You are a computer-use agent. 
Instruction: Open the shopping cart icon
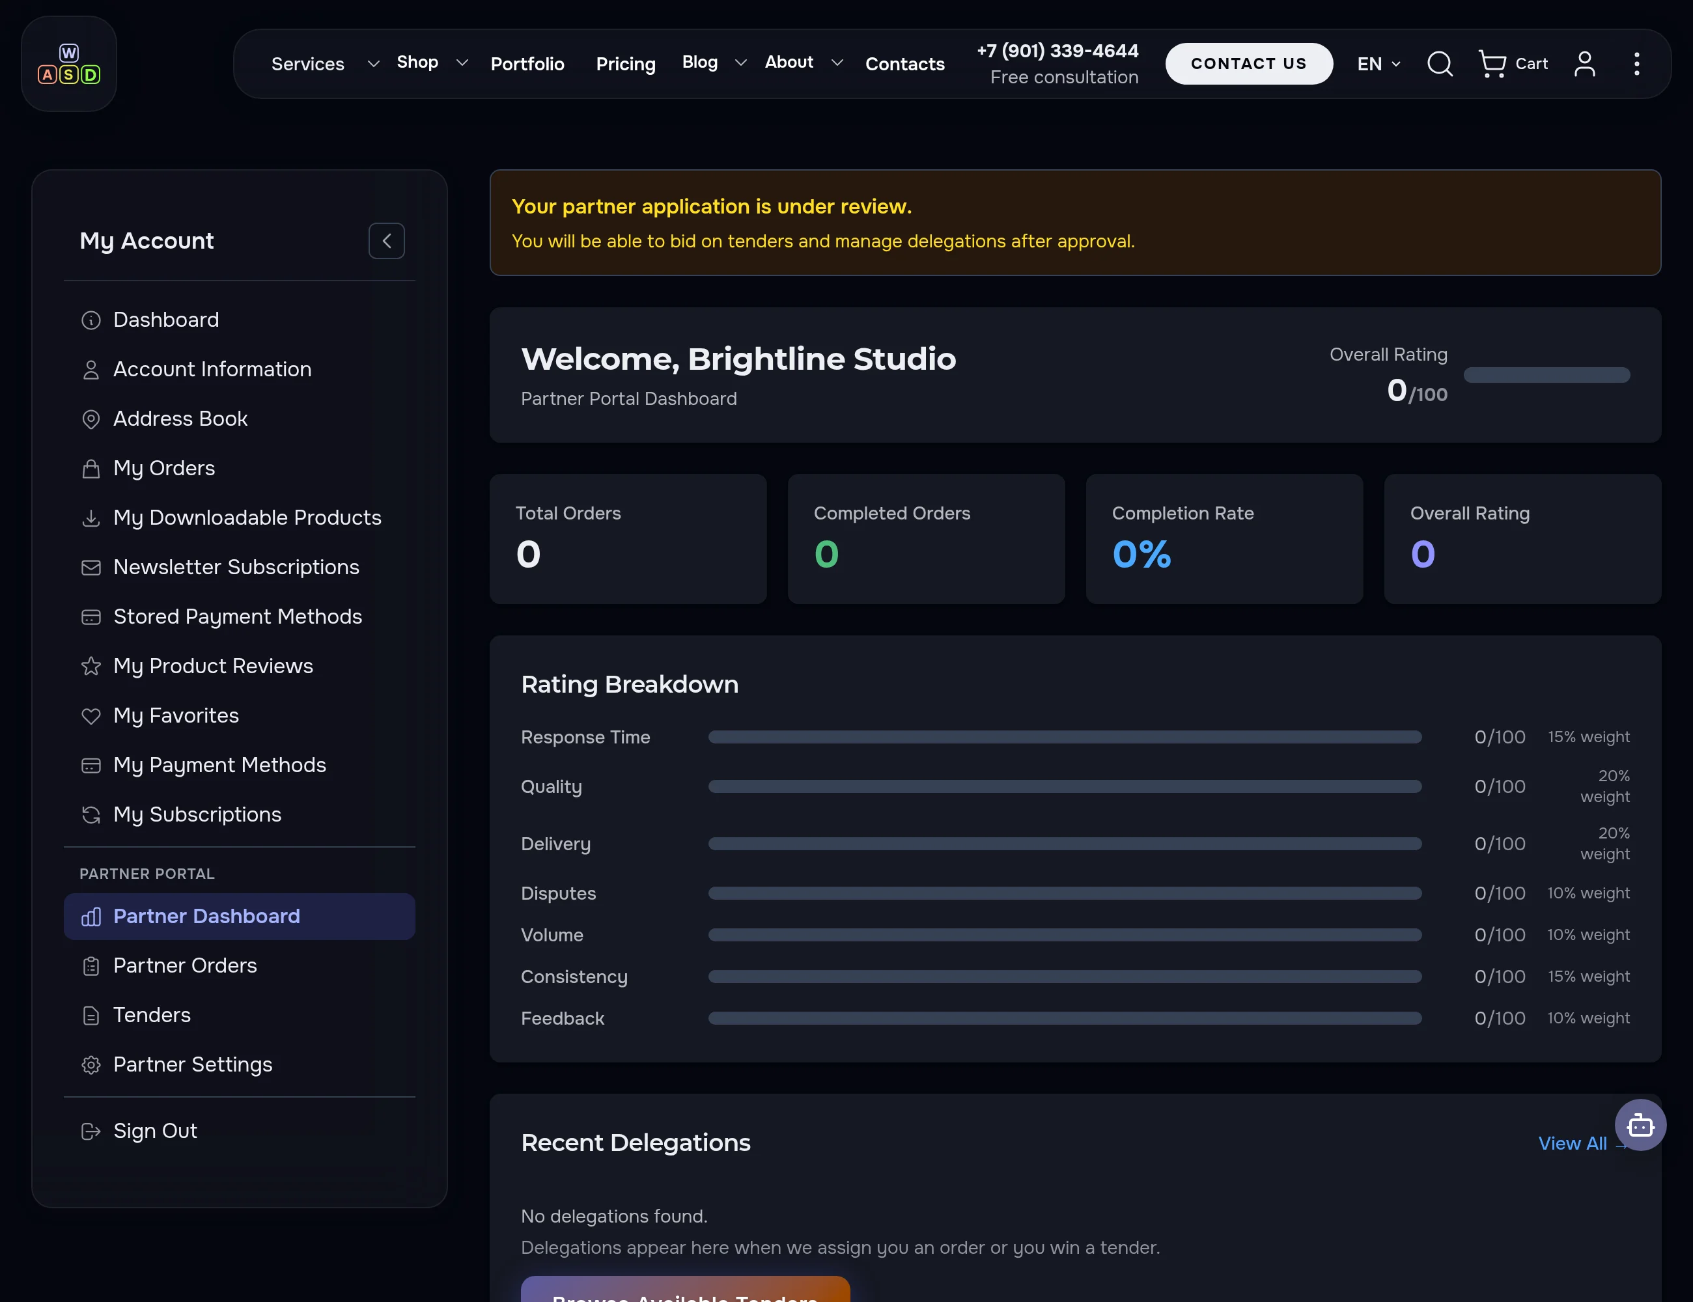[1491, 64]
